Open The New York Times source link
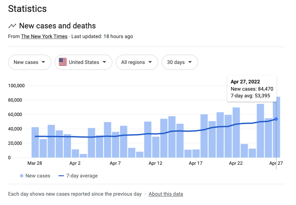296x205 pixels. pyautogui.click(x=44, y=36)
